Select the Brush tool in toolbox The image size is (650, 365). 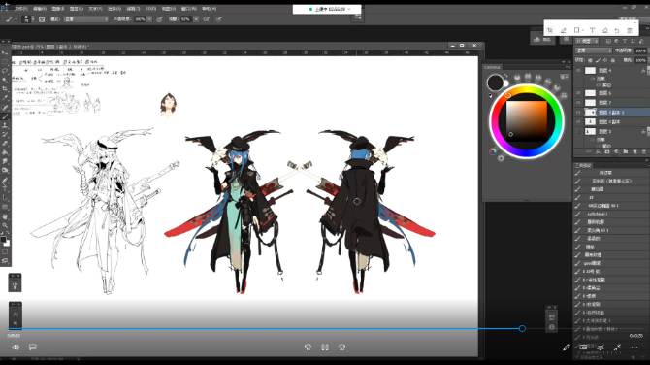click(5, 116)
